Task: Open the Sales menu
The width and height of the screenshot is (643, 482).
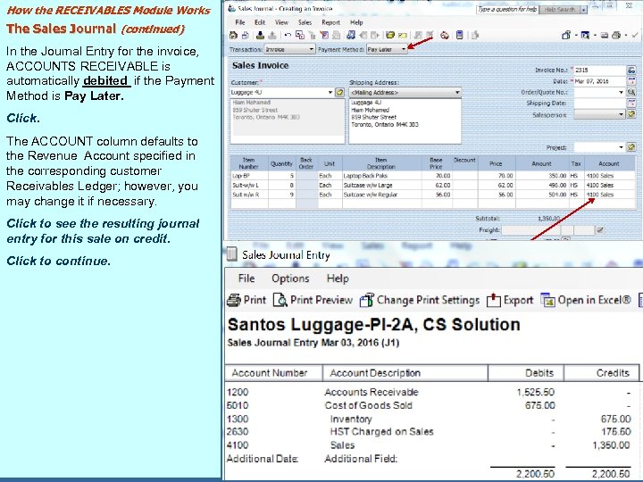Action: (x=305, y=22)
